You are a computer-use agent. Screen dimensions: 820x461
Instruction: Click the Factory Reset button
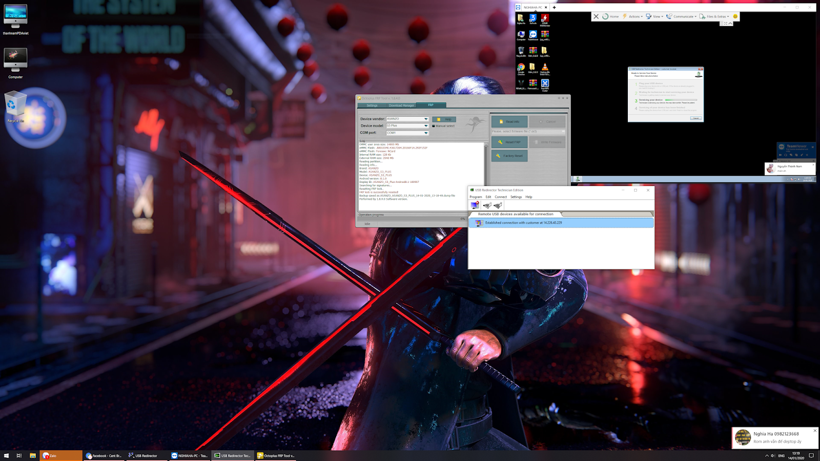coord(509,156)
